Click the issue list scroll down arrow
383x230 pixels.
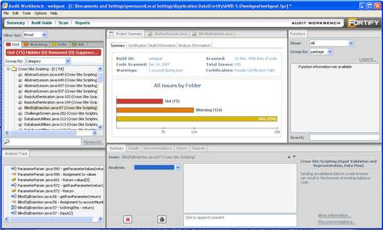tap(100, 128)
